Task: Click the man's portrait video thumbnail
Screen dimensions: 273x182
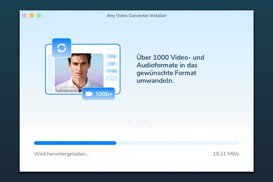Action: click(x=79, y=70)
